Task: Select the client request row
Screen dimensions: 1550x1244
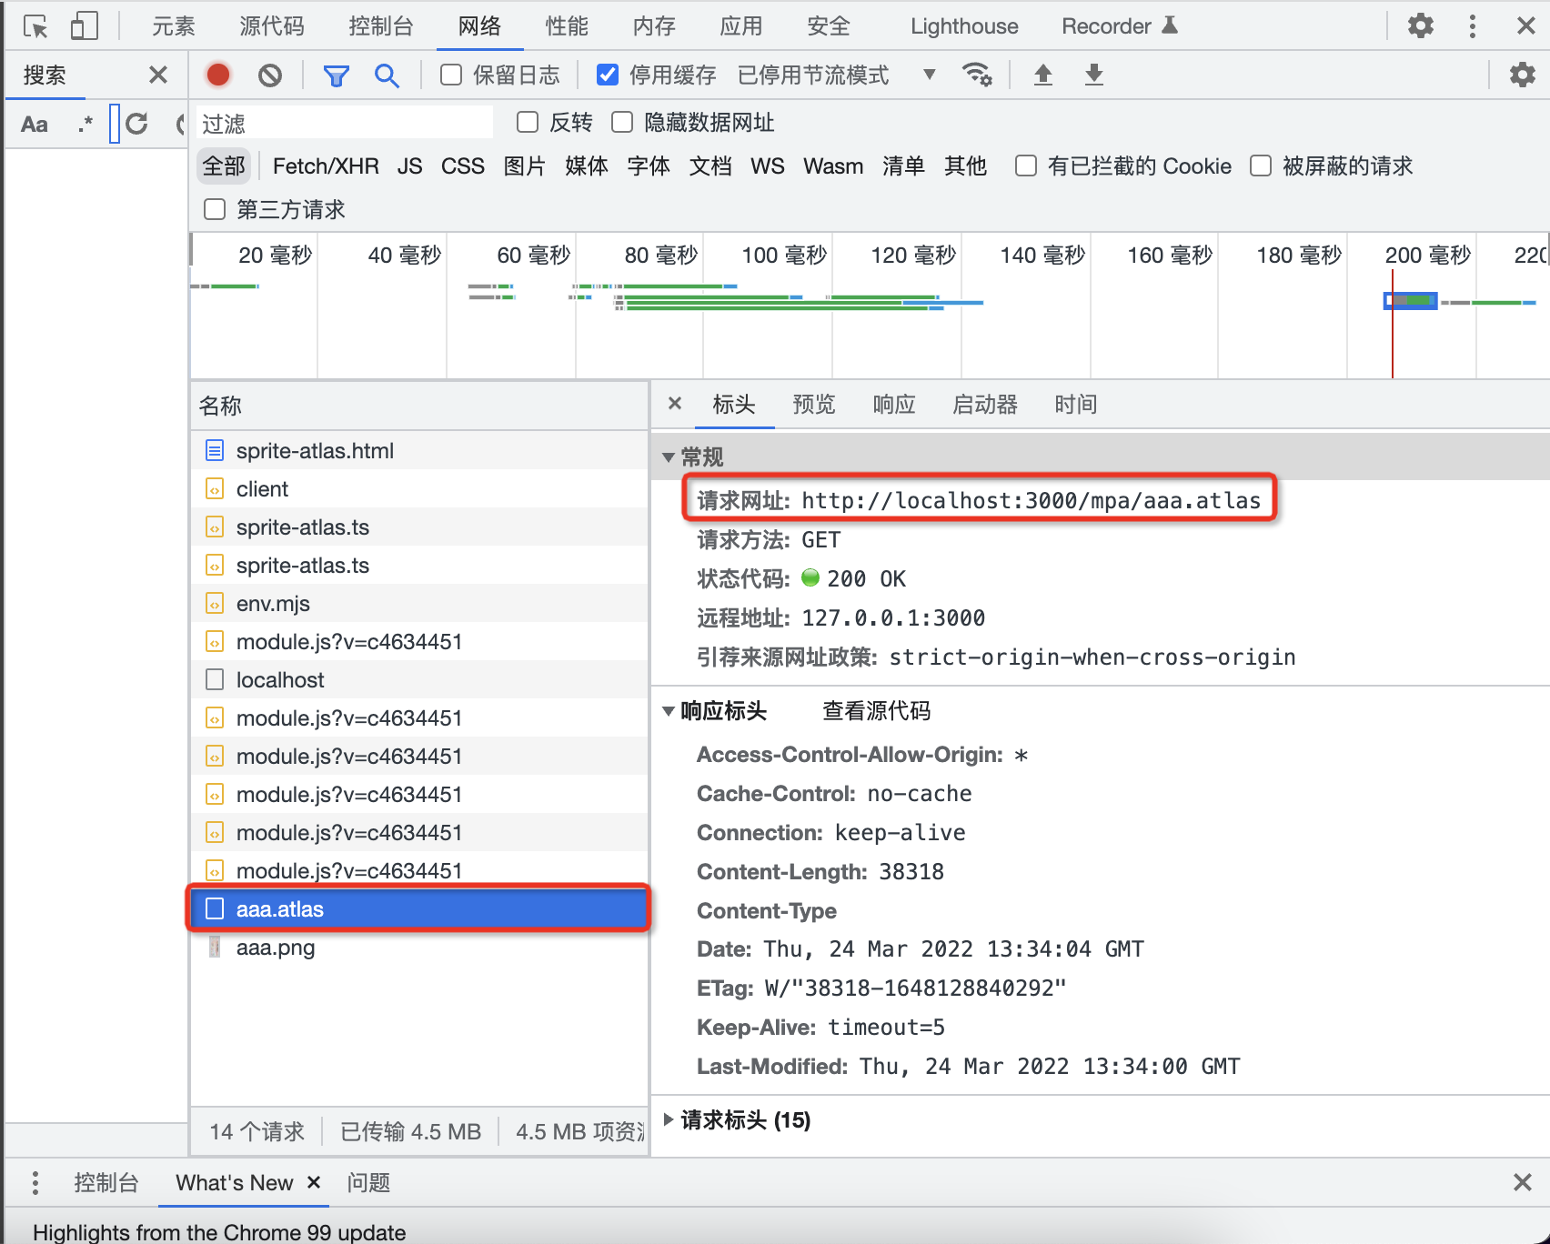Action: coord(419,489)
